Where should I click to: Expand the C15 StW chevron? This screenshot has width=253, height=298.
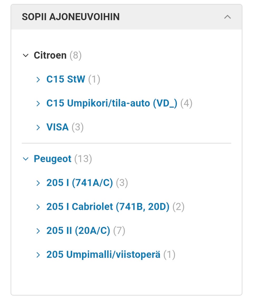click(x=38, y=79)
